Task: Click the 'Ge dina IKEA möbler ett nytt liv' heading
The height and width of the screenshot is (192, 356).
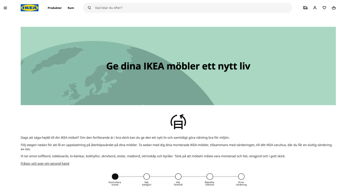Action: (x=178, y=66)
